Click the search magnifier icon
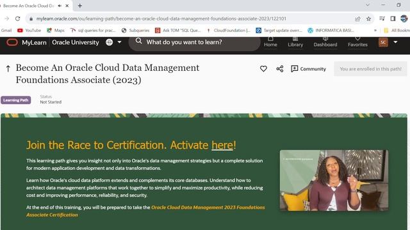The height and width of the screenshot is (230, 410). (138, 41)
